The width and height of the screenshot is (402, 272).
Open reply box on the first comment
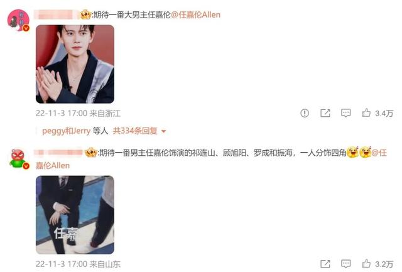tap(345, 113)
